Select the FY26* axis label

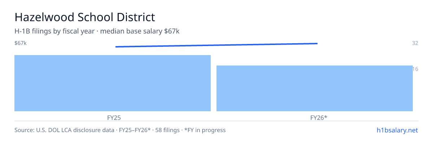click(x=319, y=117)
